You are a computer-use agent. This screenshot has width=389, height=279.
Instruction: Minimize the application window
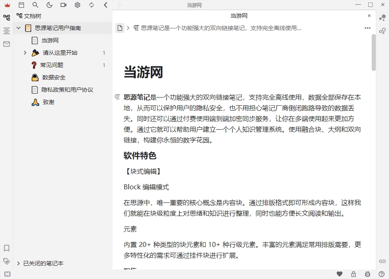(358, 5)
